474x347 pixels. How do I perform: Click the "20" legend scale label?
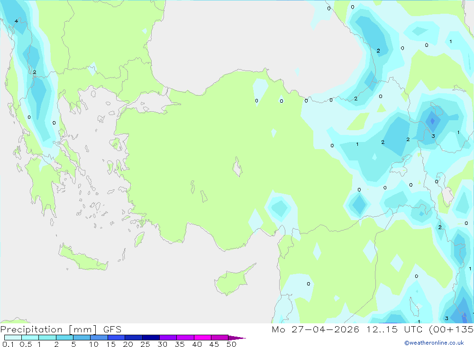coord(128,344)
